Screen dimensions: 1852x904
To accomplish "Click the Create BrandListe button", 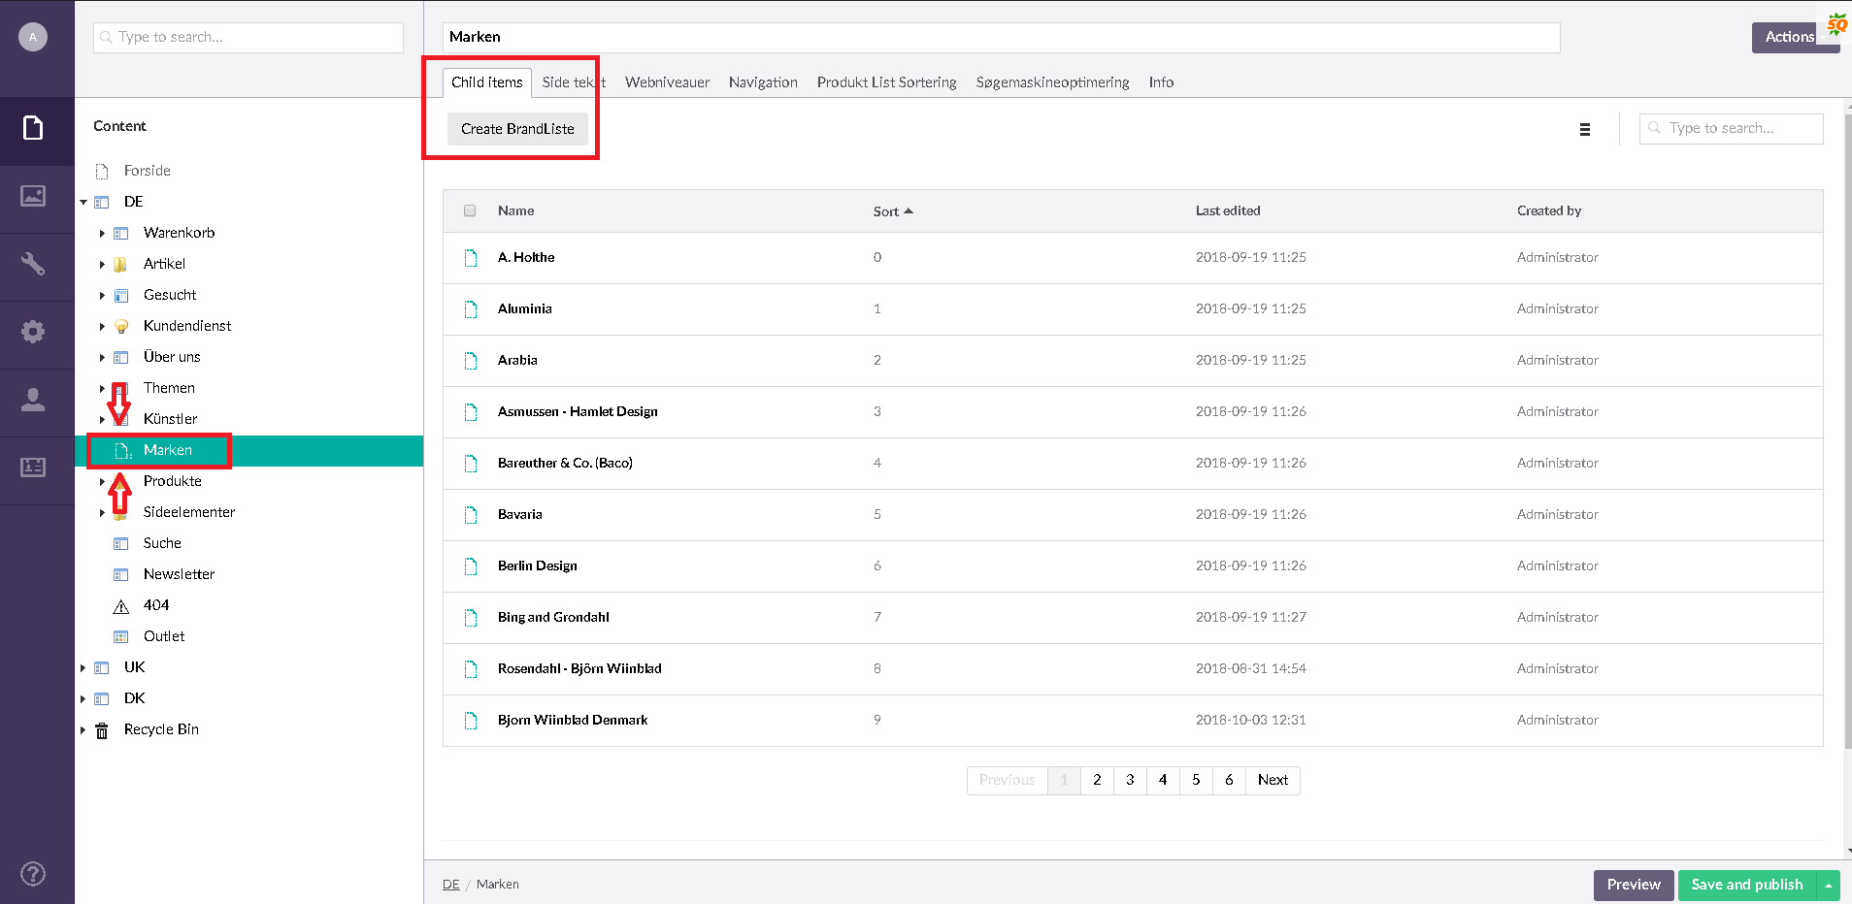I will point(517,129).
